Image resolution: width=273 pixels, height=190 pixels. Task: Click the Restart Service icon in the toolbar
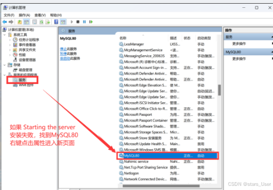click(x=91, y=22)
